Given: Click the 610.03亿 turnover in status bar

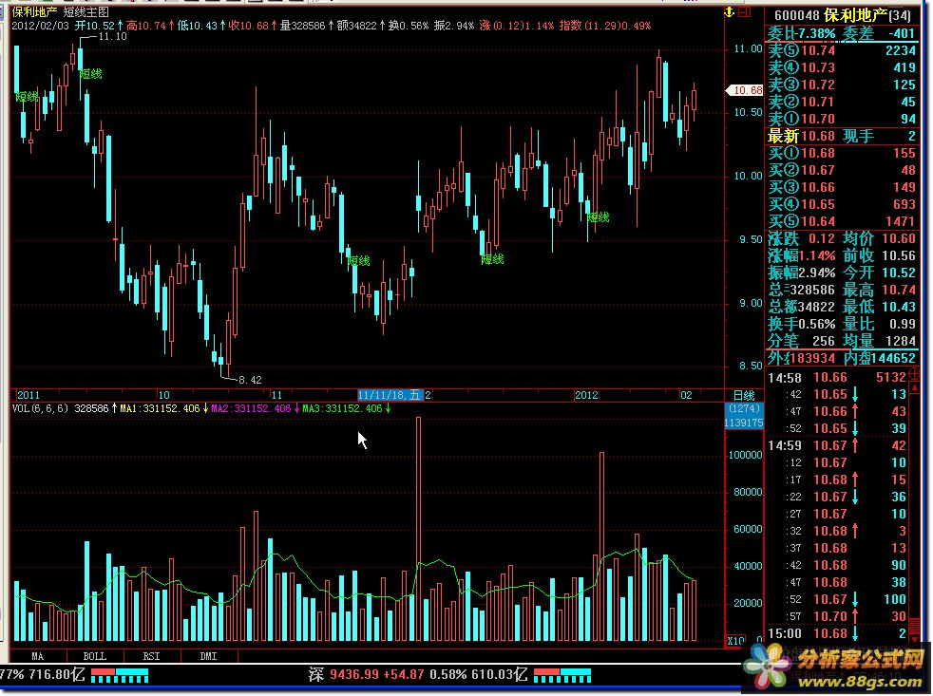Looking at the screenshot, I should (499, 674).
